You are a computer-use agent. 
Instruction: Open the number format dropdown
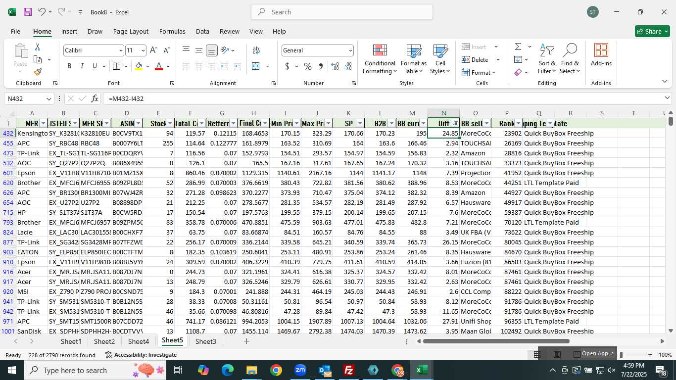[x=350, y=50]
